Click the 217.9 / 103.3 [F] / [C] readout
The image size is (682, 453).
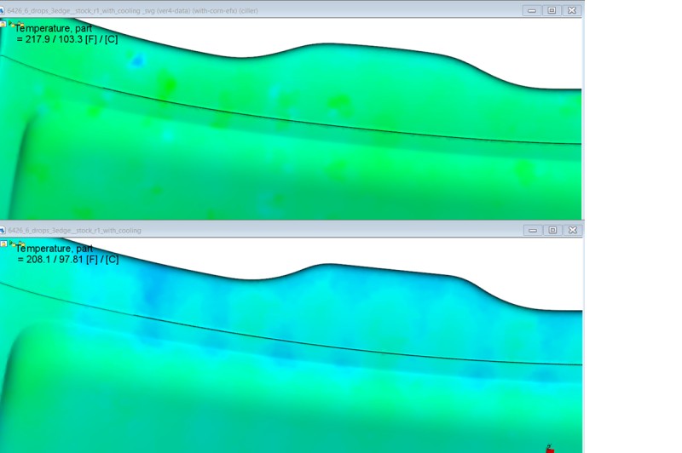(67, 39)
